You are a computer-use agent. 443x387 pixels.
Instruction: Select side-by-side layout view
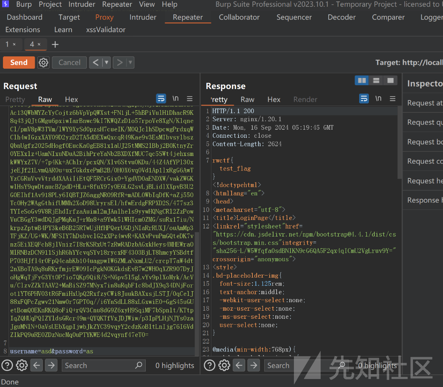coord(362,81)
